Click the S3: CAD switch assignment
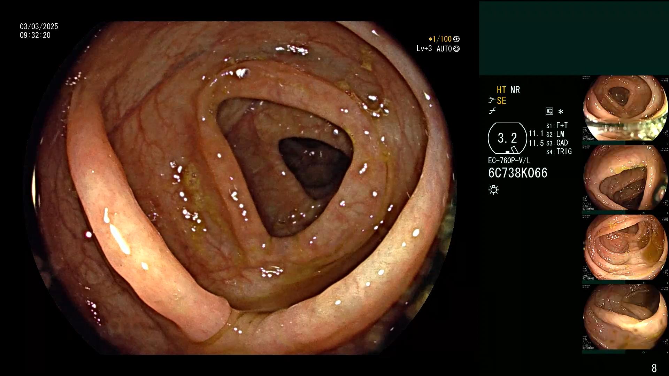Screen dimensions: 669x376 point(557,143)
